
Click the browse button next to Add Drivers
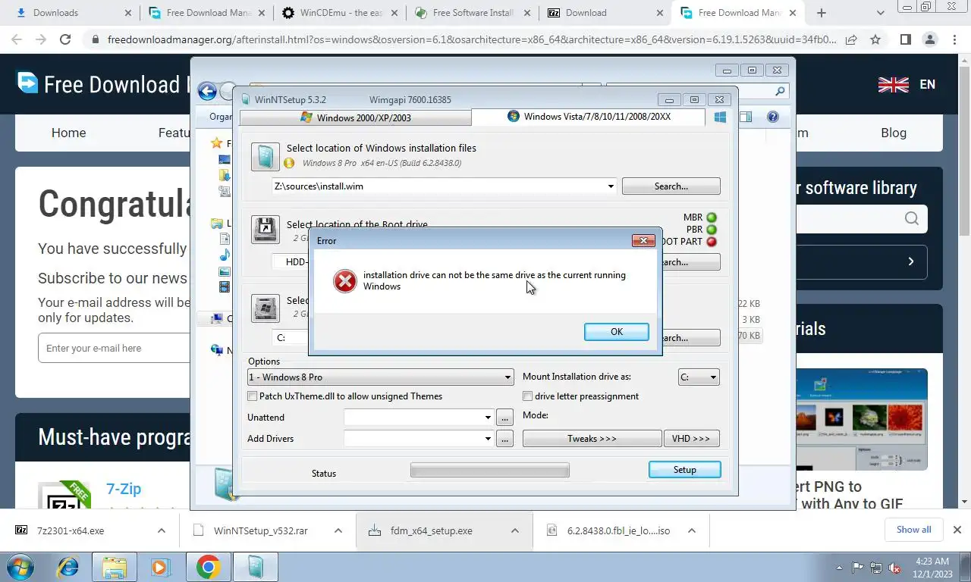point(504,439)
